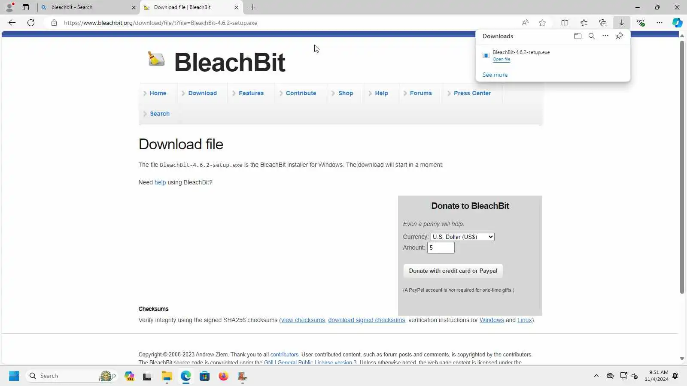Click the donation Amount field

[x=441, y=247]
